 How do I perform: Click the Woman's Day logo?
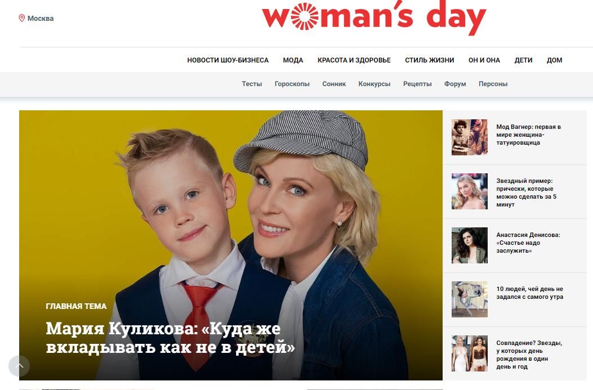coord(374,17)
